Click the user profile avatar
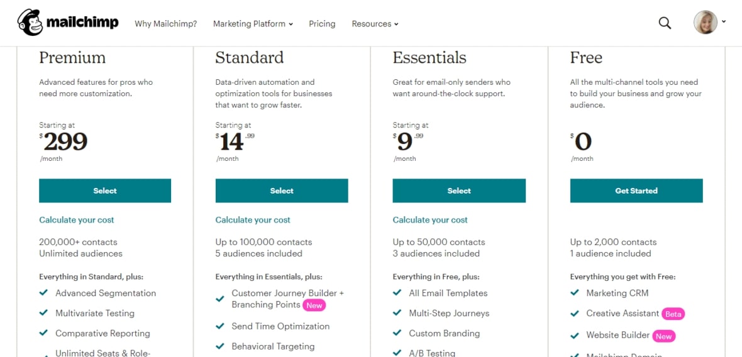This screenshot has width=742, height=357. 705,23
